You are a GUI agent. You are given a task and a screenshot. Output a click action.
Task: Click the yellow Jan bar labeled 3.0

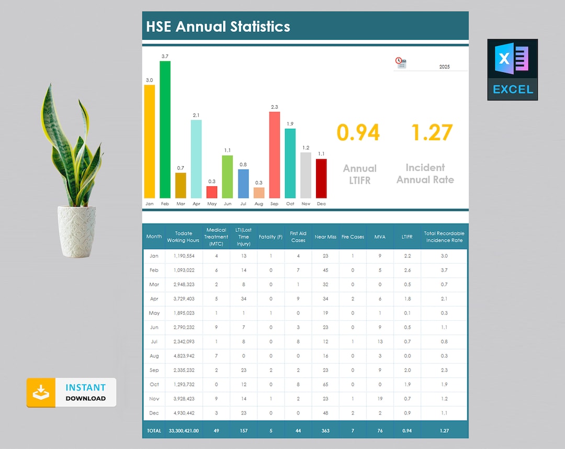(149, 141)
